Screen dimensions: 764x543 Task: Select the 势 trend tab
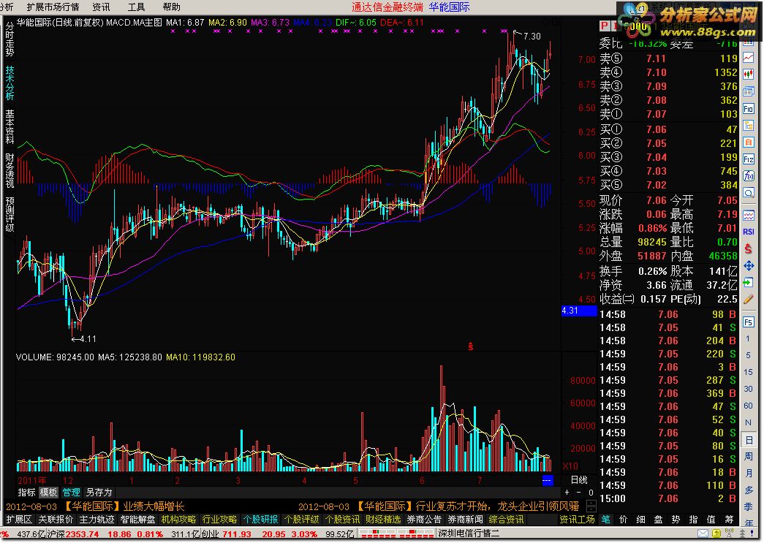pos(676,520)
